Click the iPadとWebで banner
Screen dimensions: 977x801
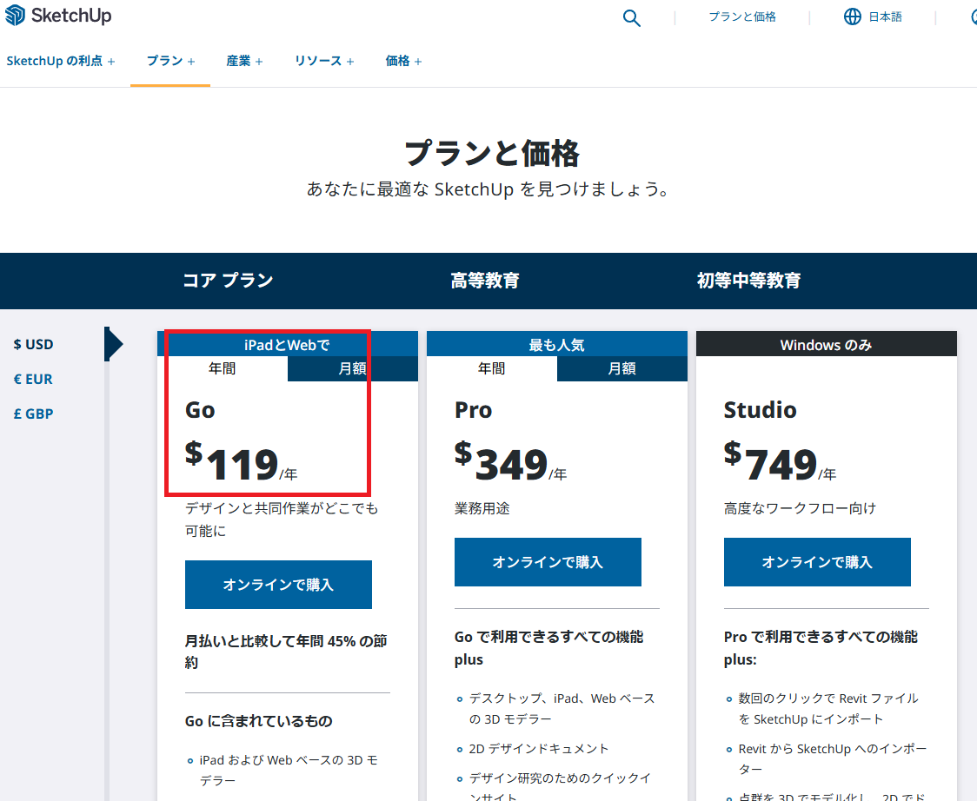pos(287,344)
